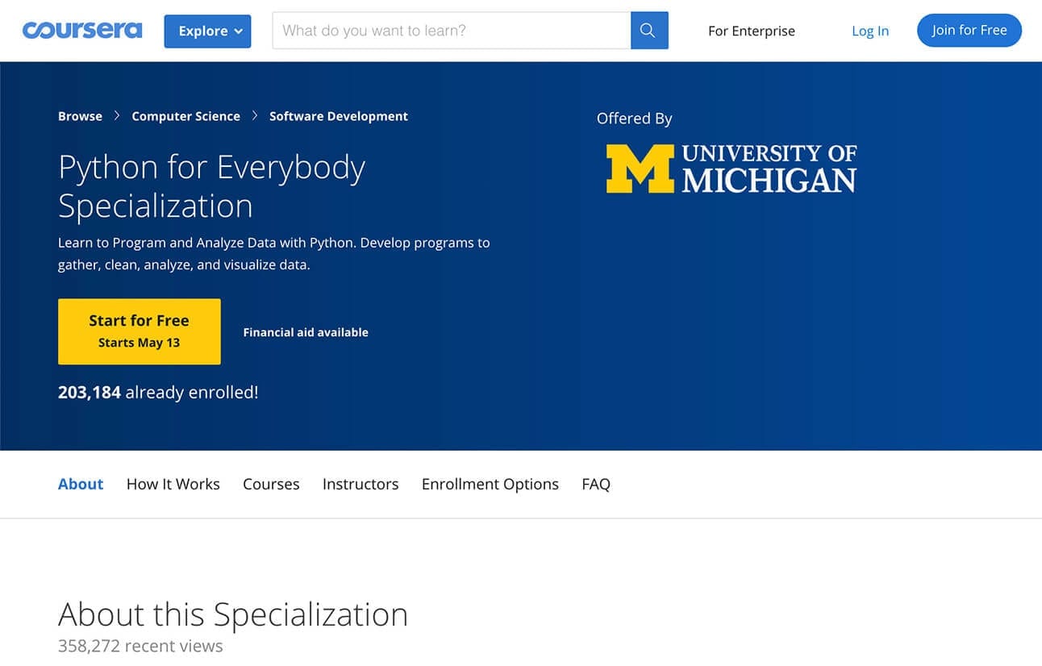Open the For Enterprise link
The width and height of the screenshot is (1042, 666).
(x=752, y=31)
